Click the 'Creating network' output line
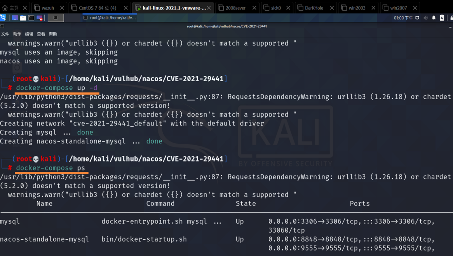Image resolution: width=453 pixels, height=256 pixels. tap(132, 124)
